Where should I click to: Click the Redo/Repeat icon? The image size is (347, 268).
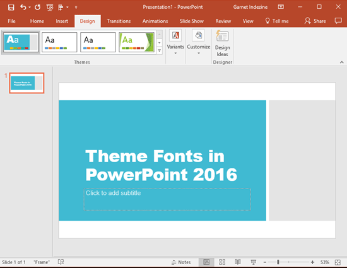(37, 8)
